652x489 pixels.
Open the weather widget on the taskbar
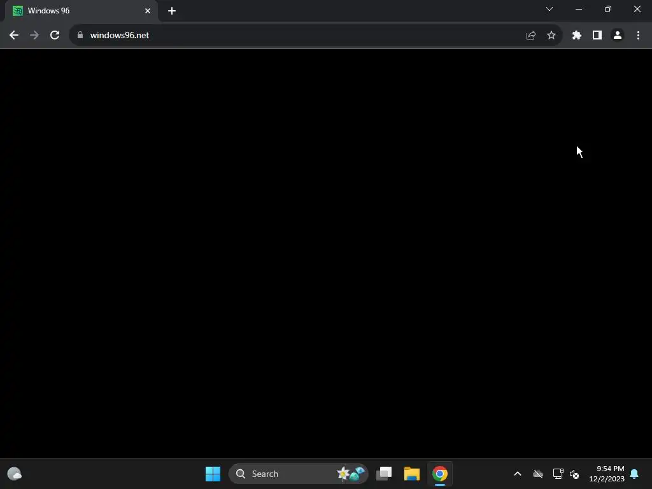click(x=15, y=474)
